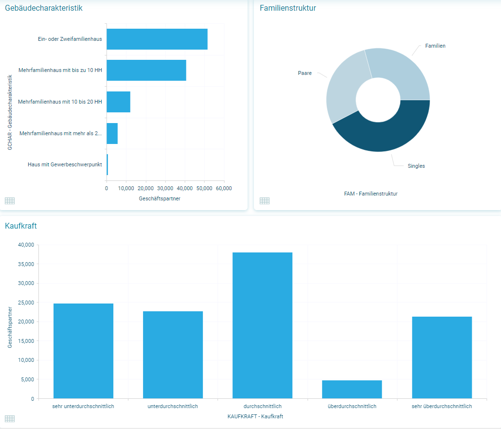Image resolution: width=501 pixels, height=429 pixels.
Task: Click the überdurchschnittlich axis label
Action: click(352, 406)
